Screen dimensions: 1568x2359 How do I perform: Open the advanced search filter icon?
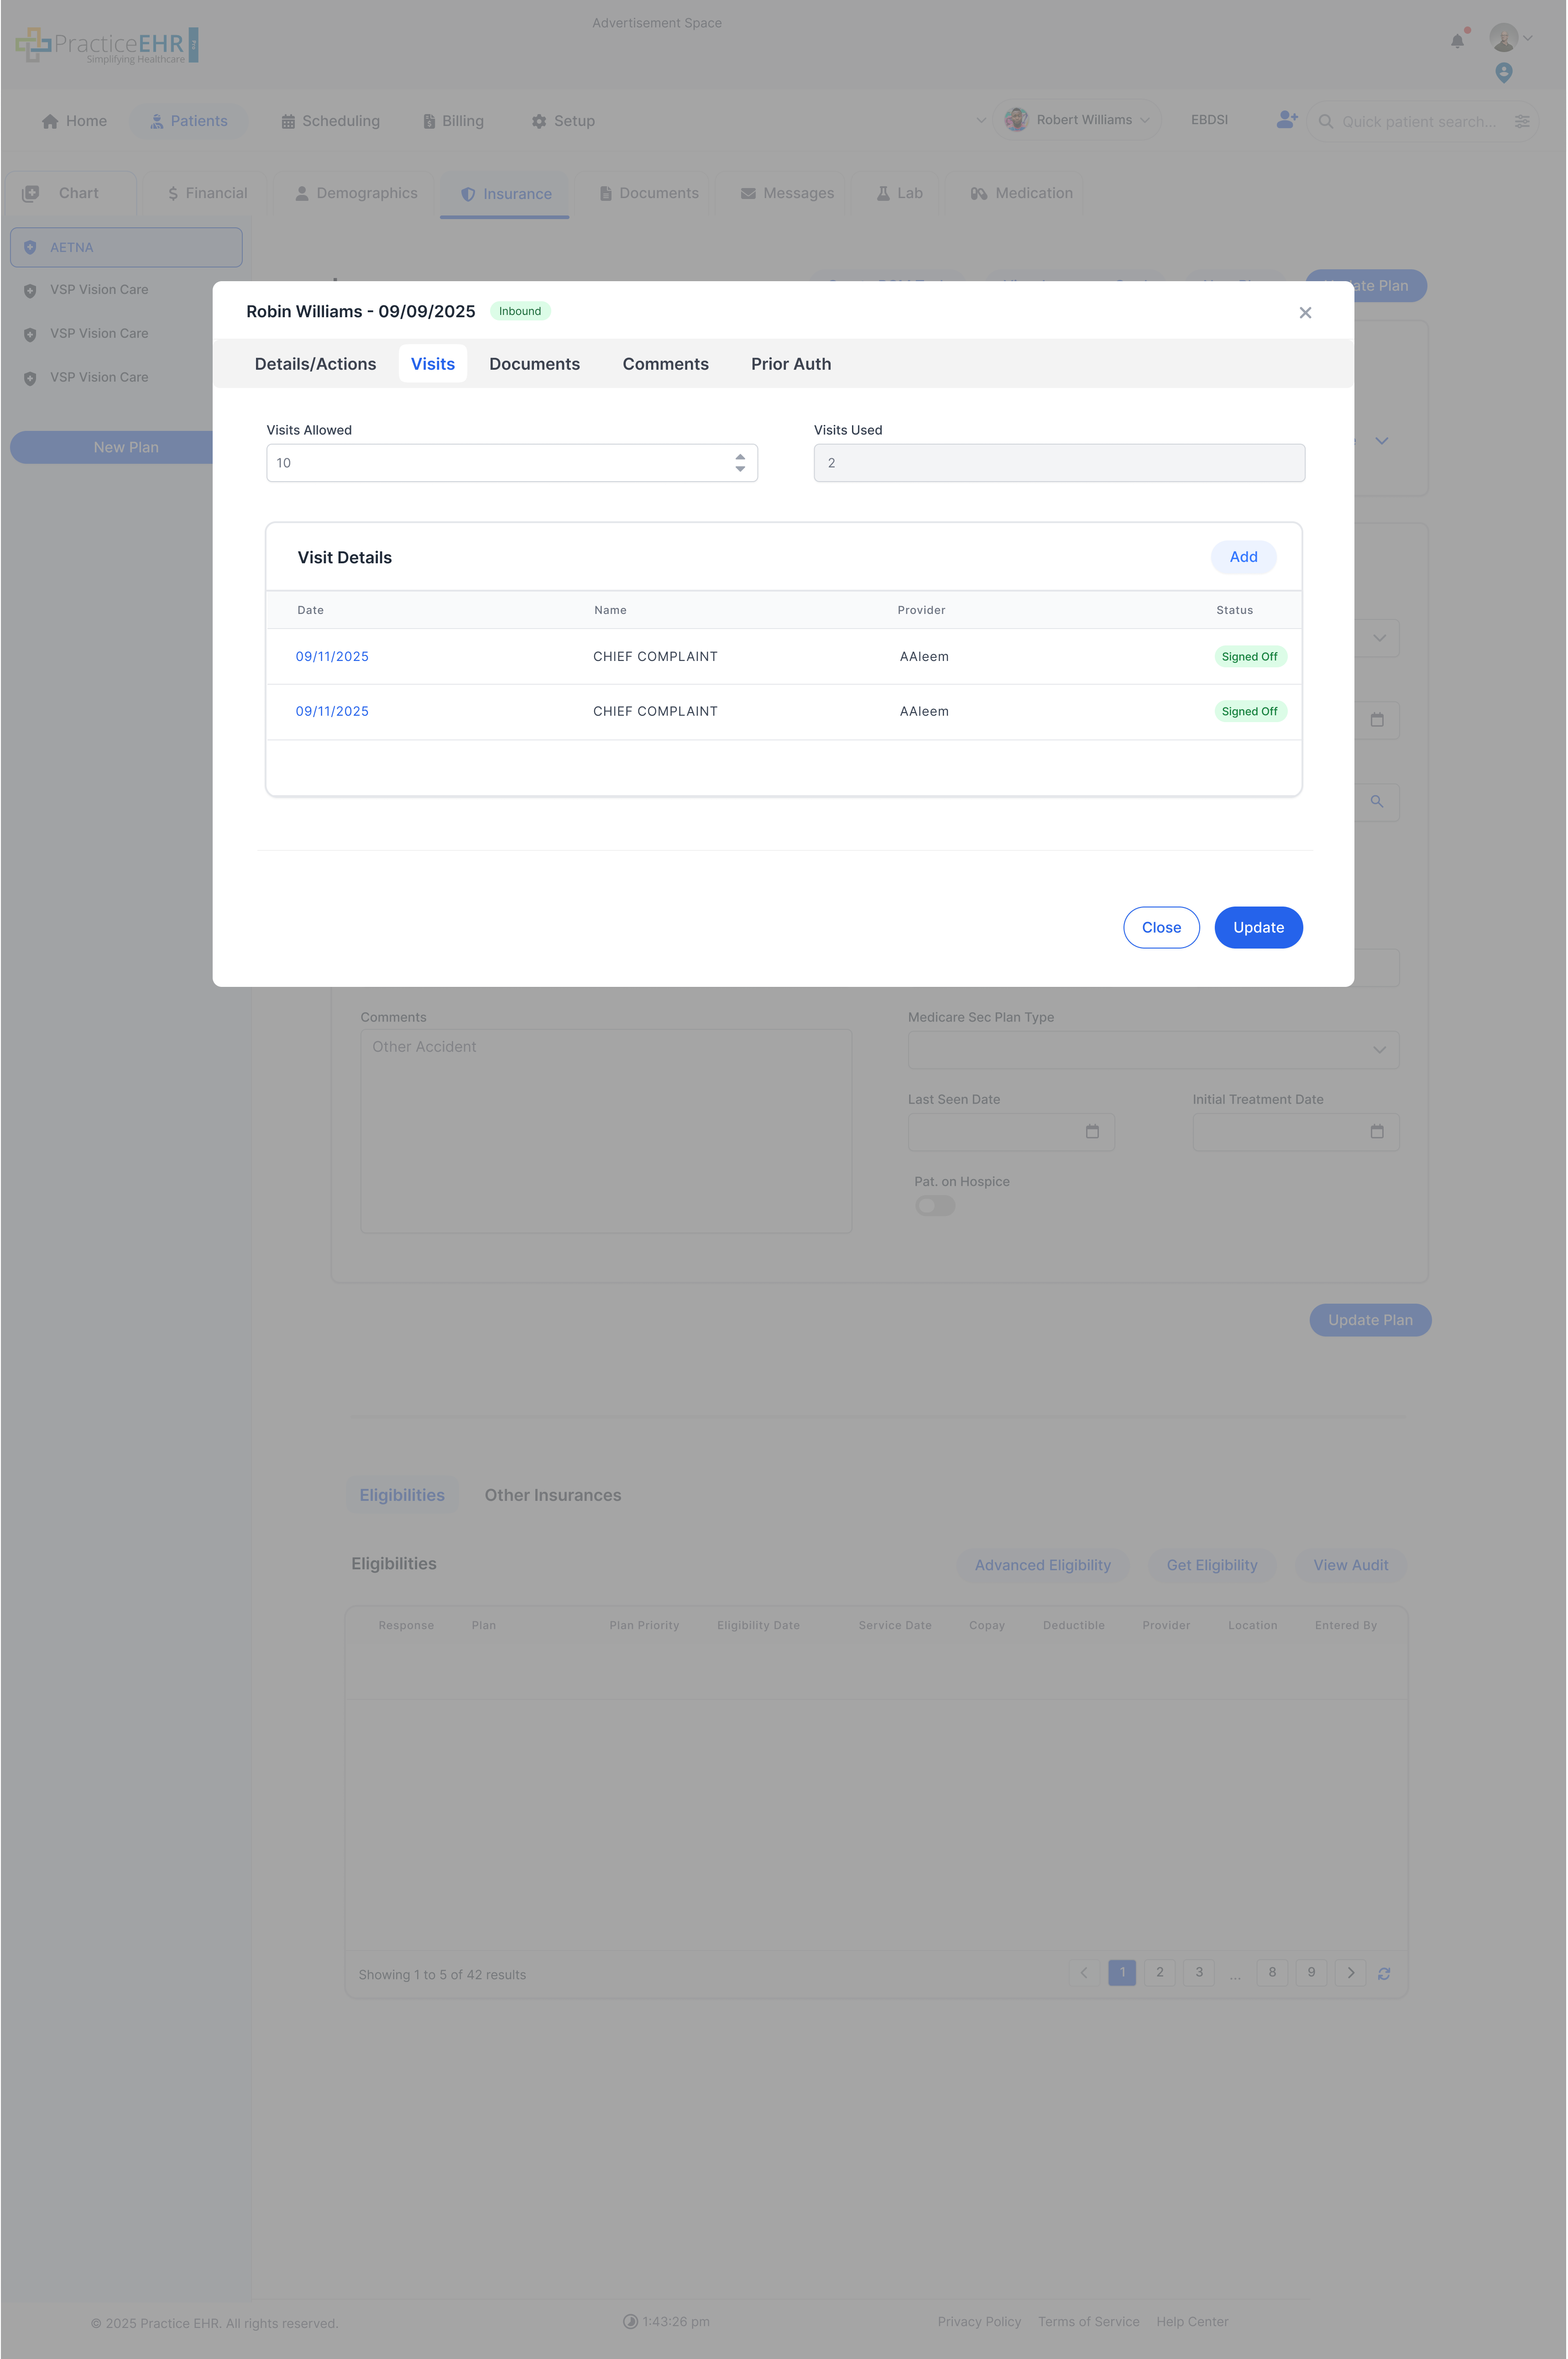point(1524,121)
